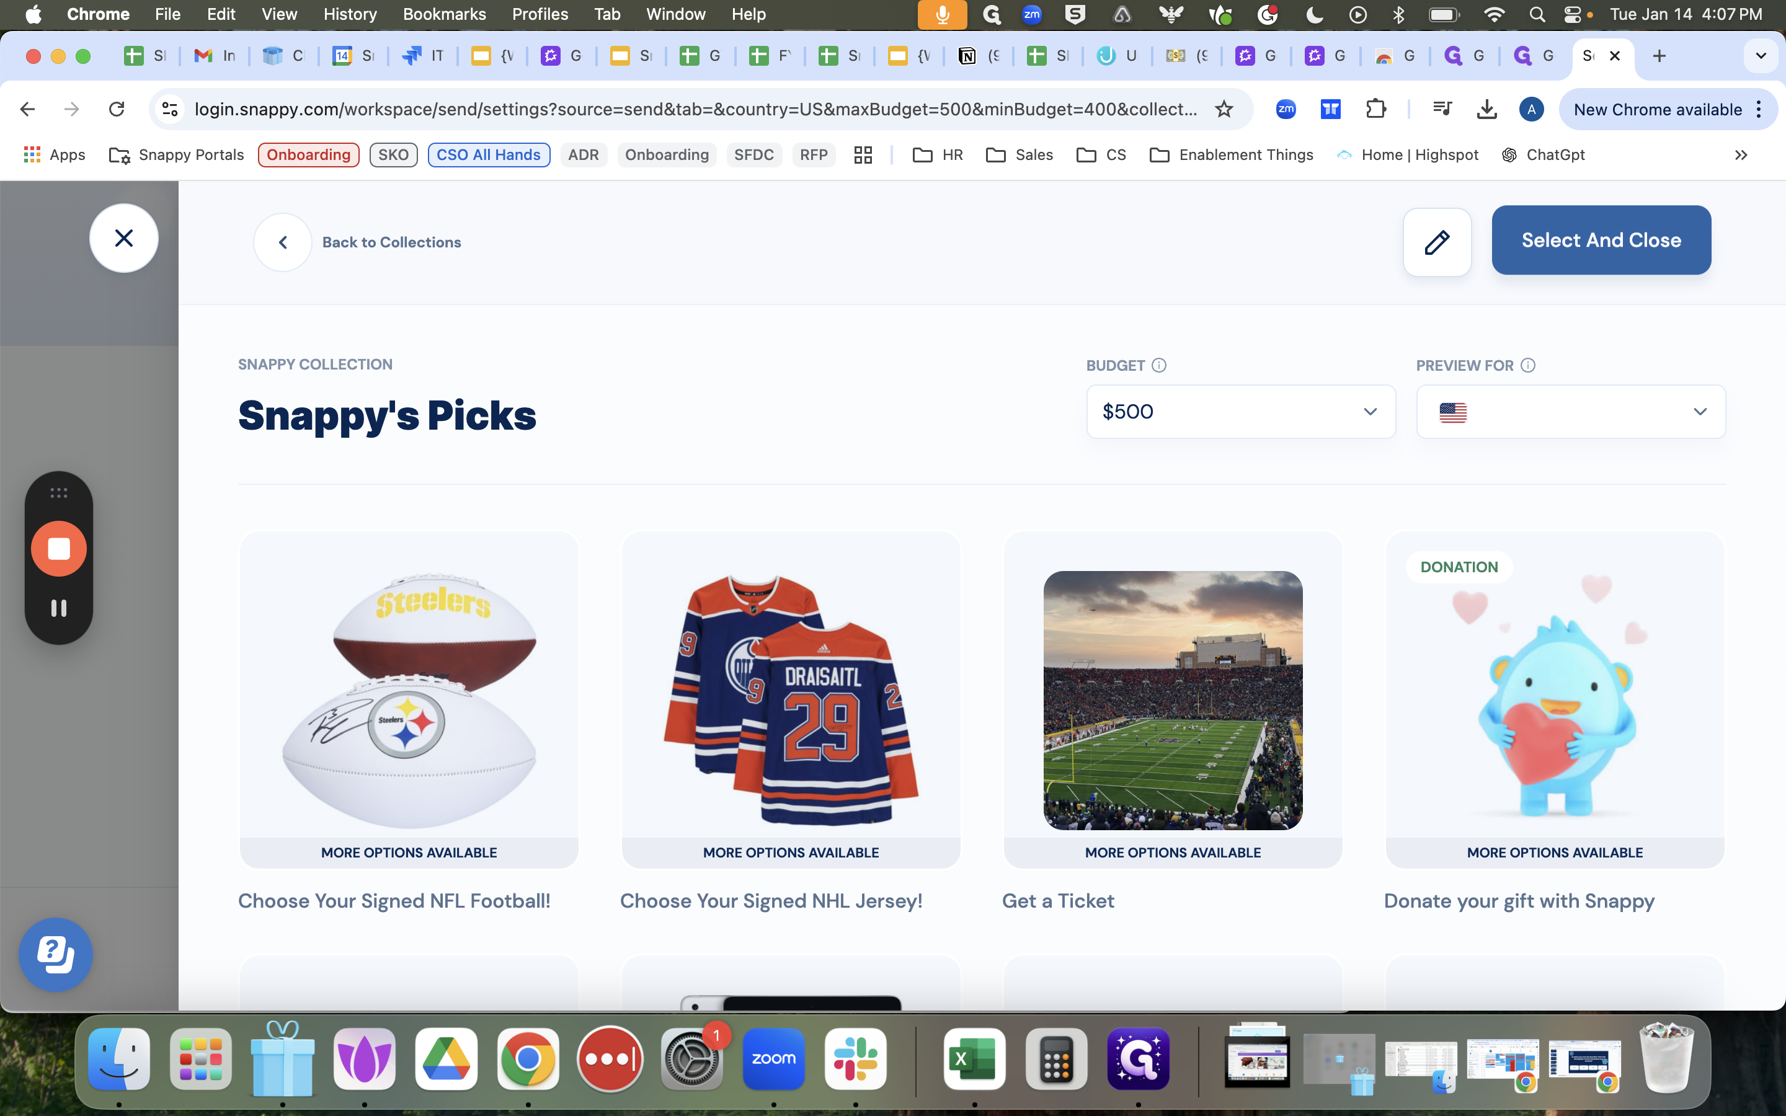The height and width of the screenshot is (1116, 1786).
Task: Stop the screen recording
Action: [x=59, y=549]
